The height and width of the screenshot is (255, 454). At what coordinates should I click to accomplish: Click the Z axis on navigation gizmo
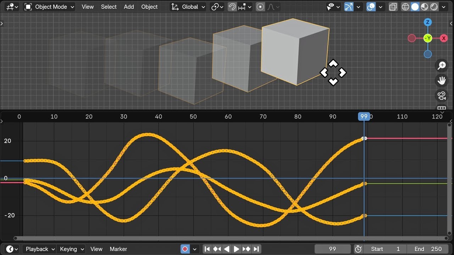428,22
